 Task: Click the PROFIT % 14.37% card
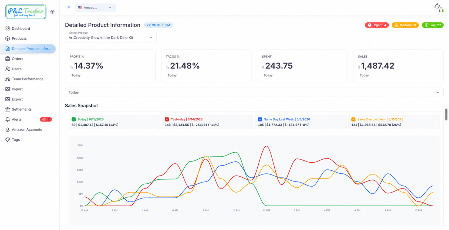110,66
